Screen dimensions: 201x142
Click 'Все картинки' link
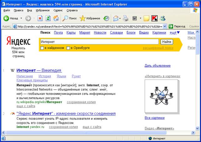point(155,118)
